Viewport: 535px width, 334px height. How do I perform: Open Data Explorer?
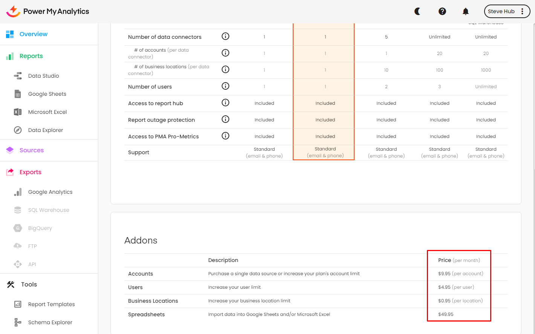pos(46,130)
